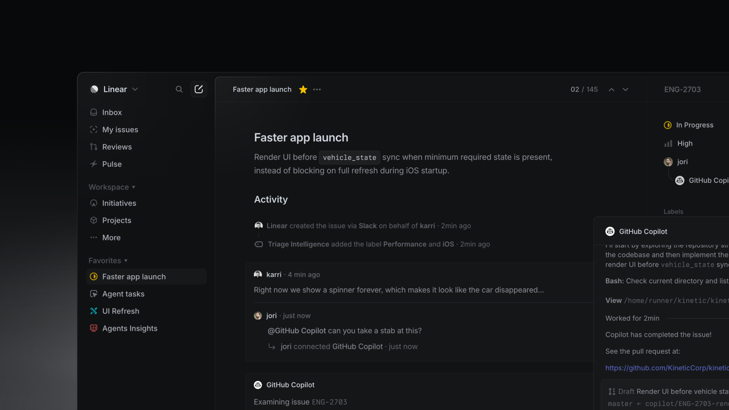Click the Slack link in activity
This screenshot has width=729, height=410.
(x=368, y=226)
